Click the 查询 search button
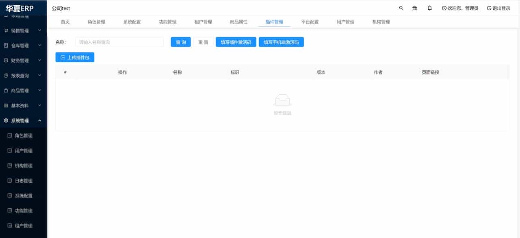 (x=180, y=41)
